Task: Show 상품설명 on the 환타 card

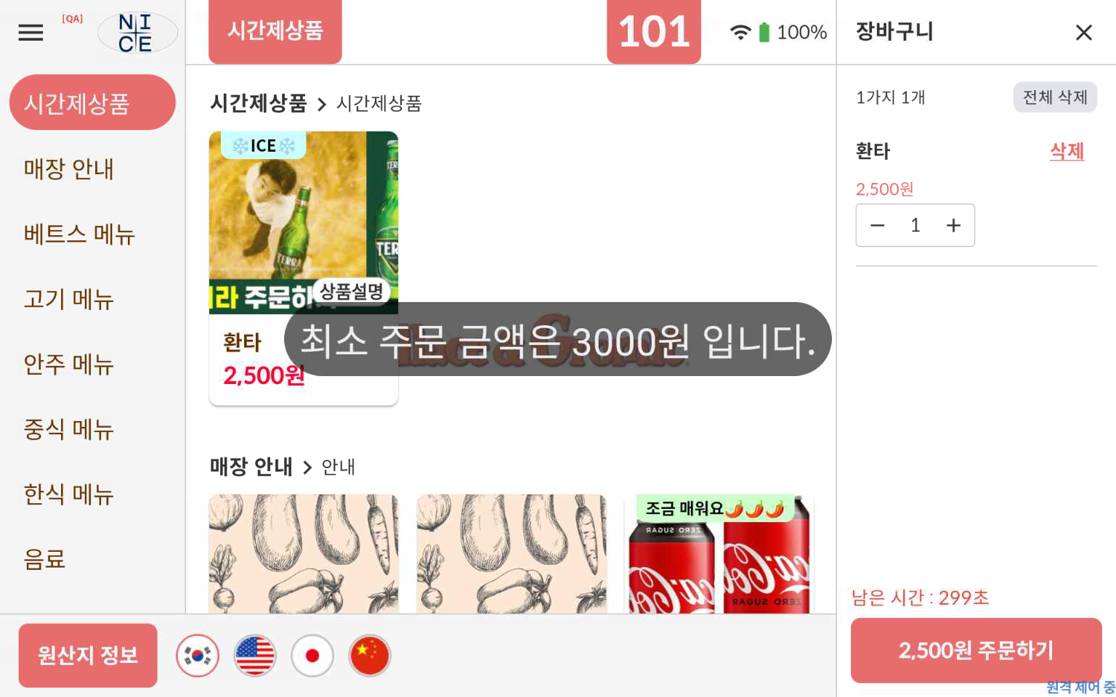Action: [x=352, y=292]
